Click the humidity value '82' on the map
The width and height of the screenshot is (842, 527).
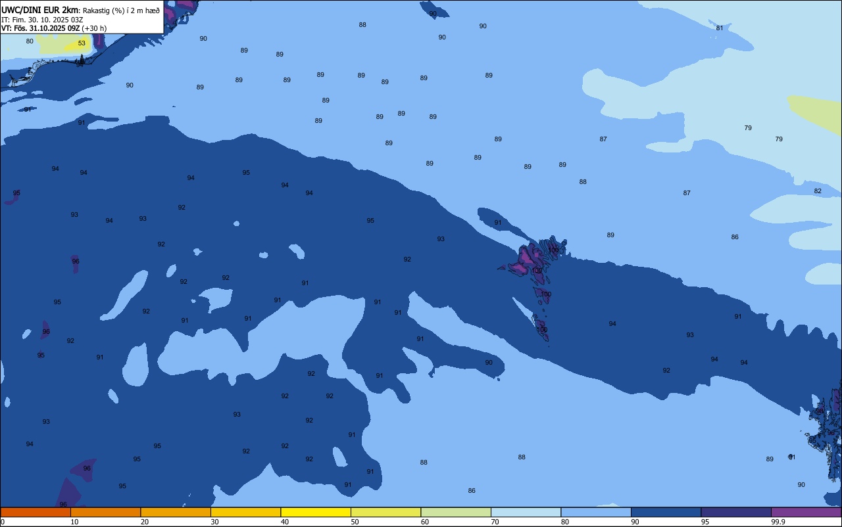click(x=818, y=191)
